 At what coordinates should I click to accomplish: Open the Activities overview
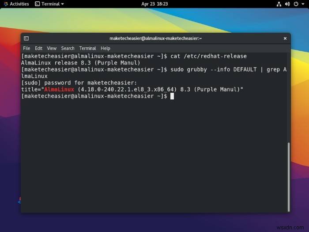16,4
